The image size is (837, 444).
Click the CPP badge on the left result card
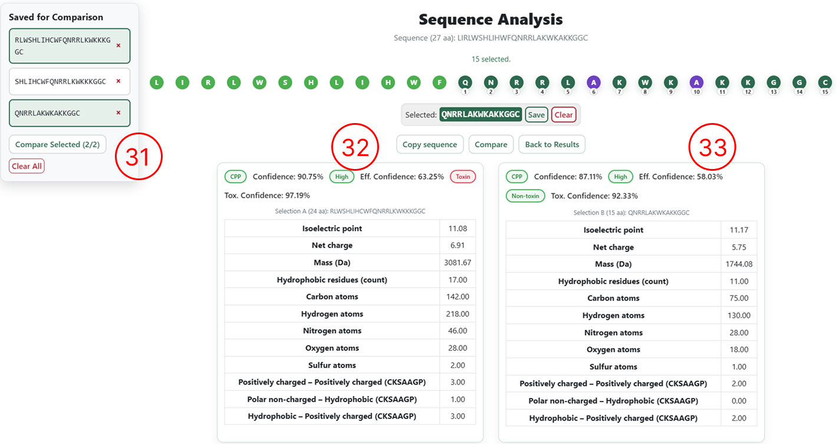(x=235, y=176)
